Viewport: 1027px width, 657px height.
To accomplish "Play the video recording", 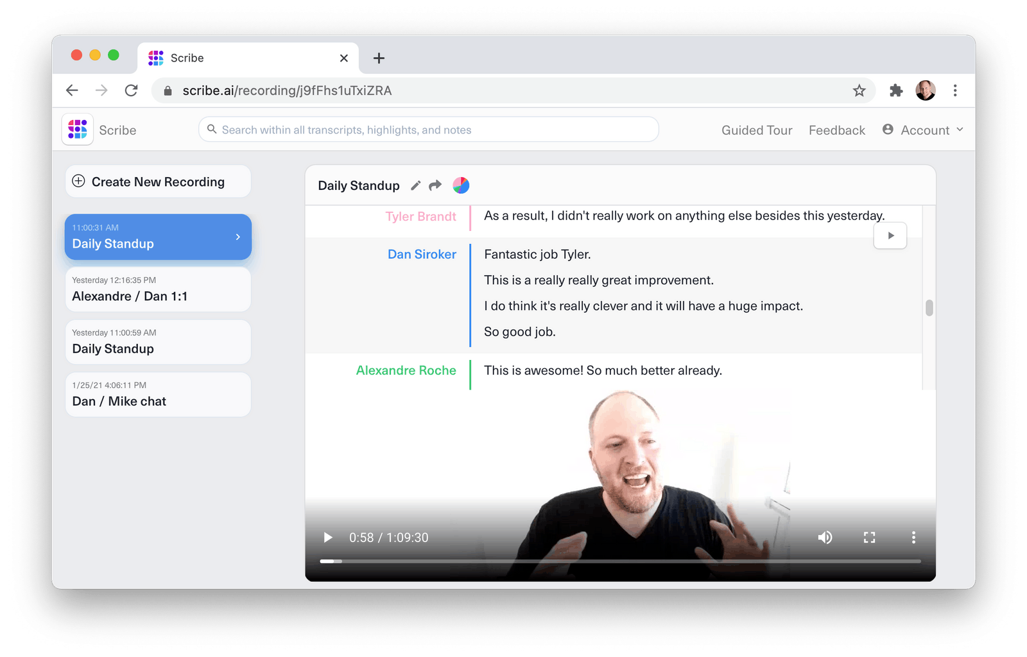I will 328,538.
